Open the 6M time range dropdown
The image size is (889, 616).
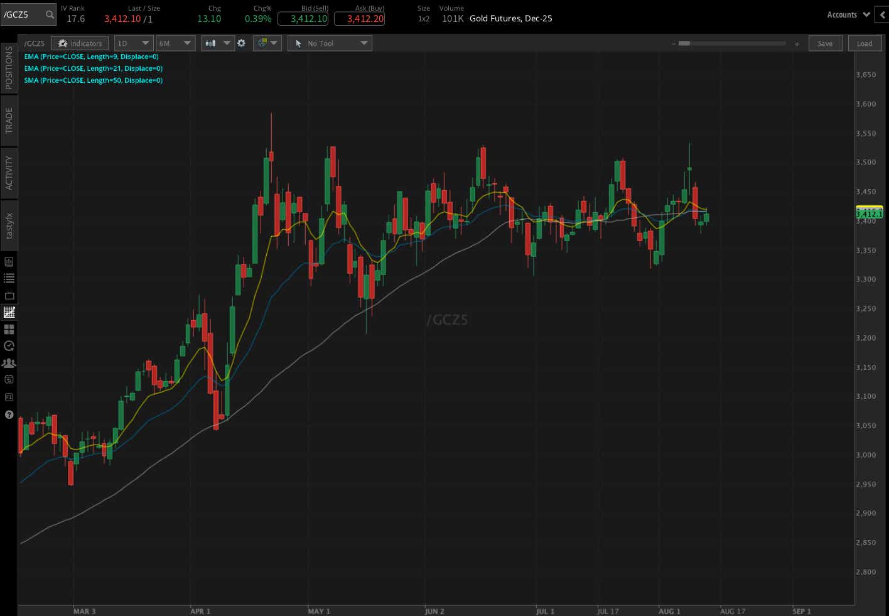pyautogui.click(x=176, y=43)
